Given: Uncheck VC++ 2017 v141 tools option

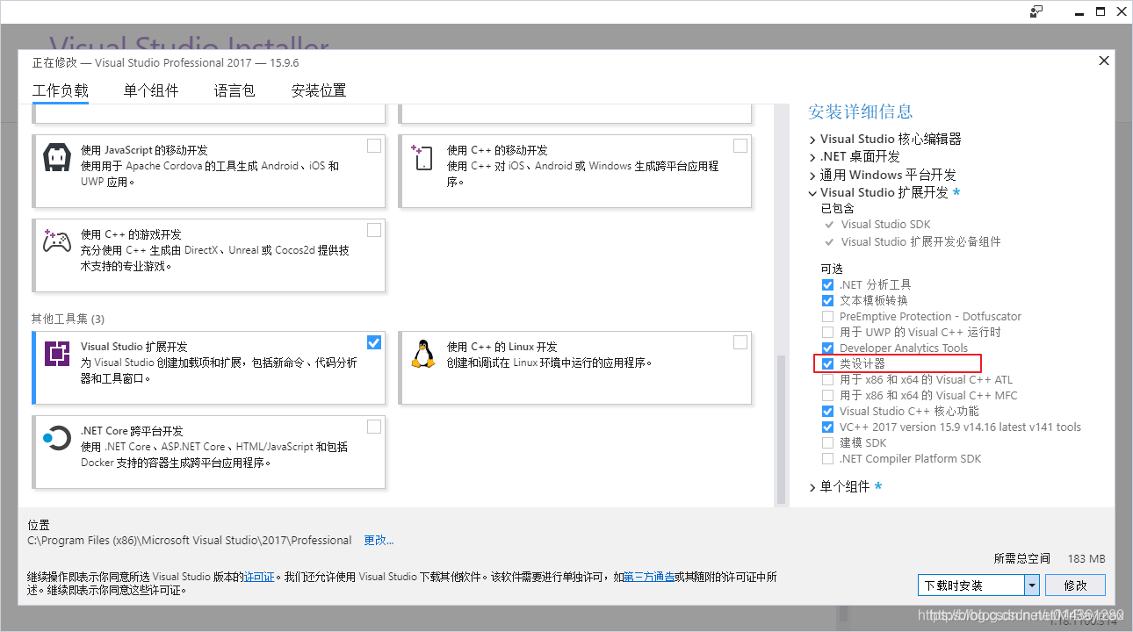Looking at the screenshot, I should point(827,427).
